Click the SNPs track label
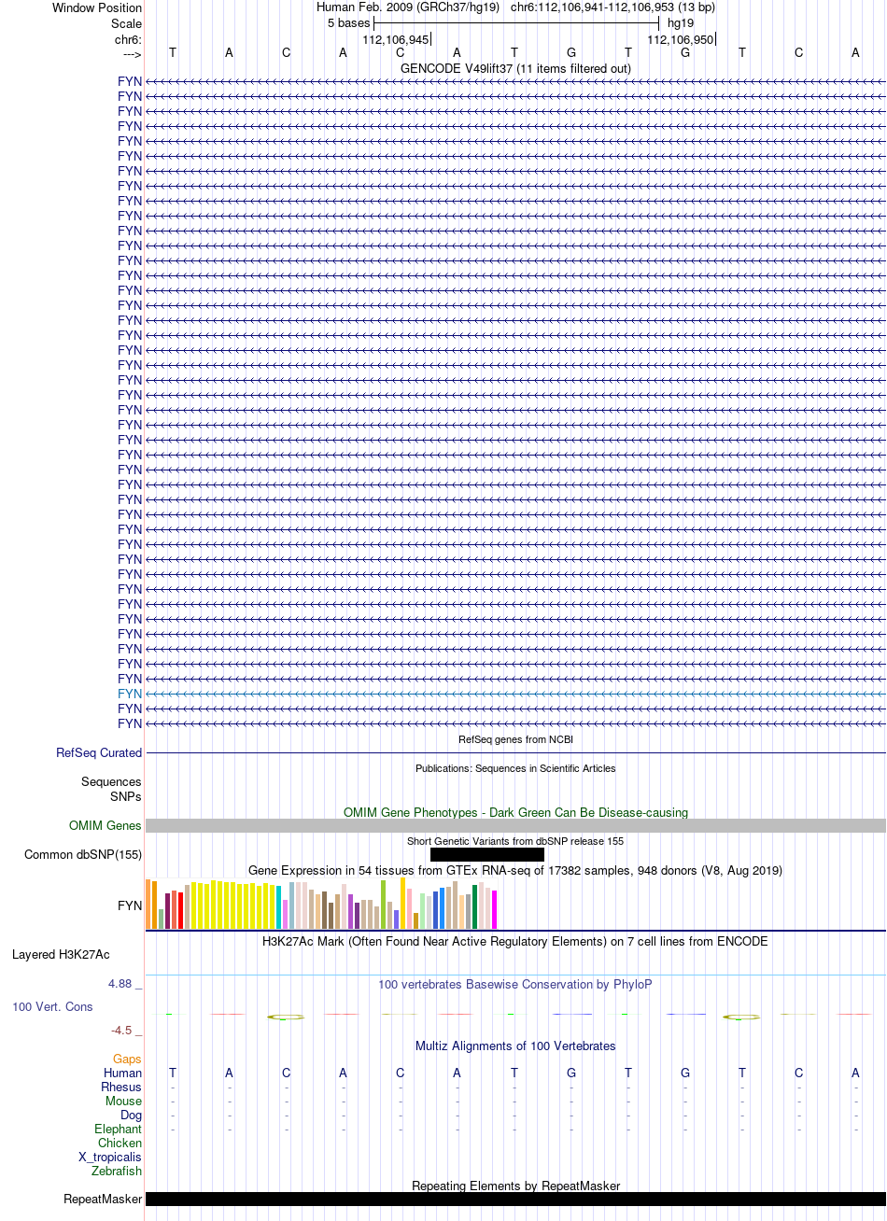The width and height of the screenshot is (887, 1221). 126,796
